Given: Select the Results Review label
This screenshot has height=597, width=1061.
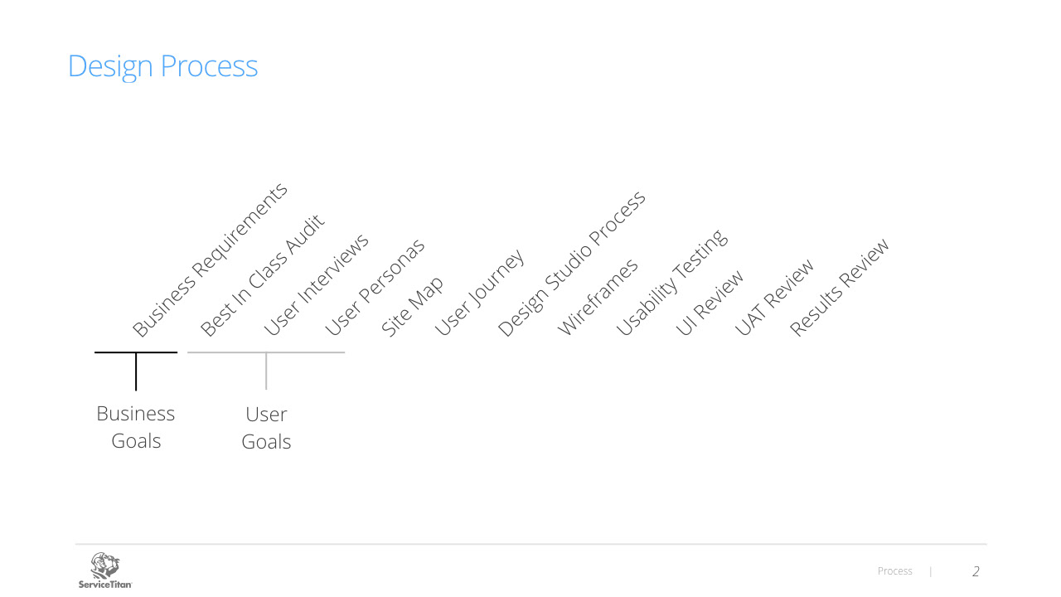Looking at the screenshot, I should click(839, 287).
